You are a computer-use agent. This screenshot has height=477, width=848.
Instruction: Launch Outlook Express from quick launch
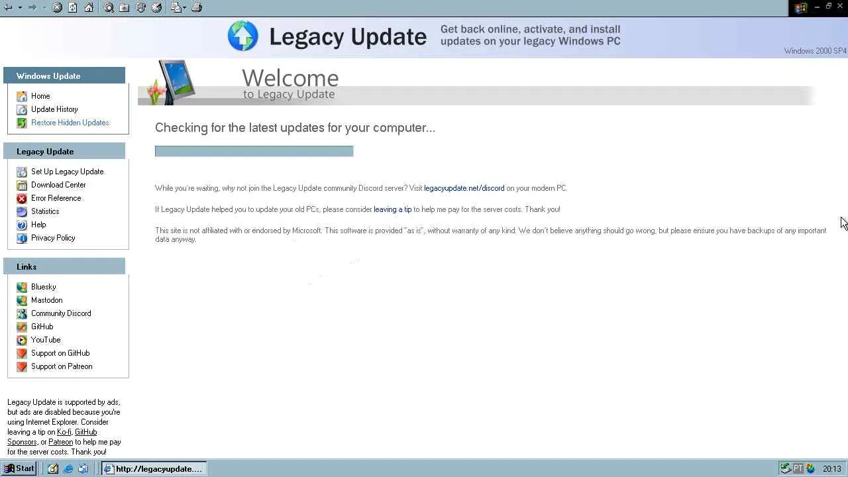83,468
